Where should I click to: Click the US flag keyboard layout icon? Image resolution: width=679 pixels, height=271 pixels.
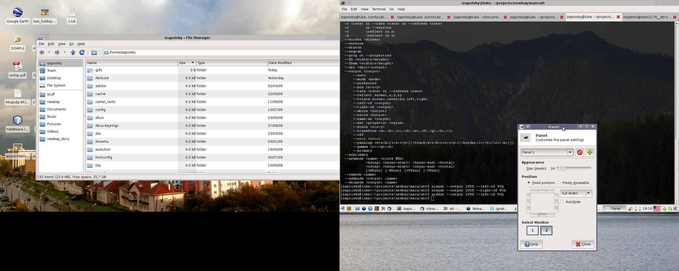(656, 209)
